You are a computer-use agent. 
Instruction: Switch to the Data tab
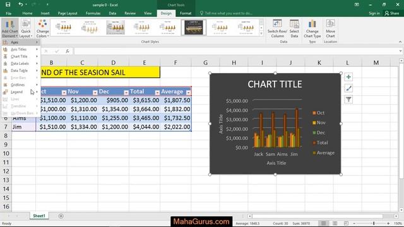pyautogui.click(x=112, y=13)
